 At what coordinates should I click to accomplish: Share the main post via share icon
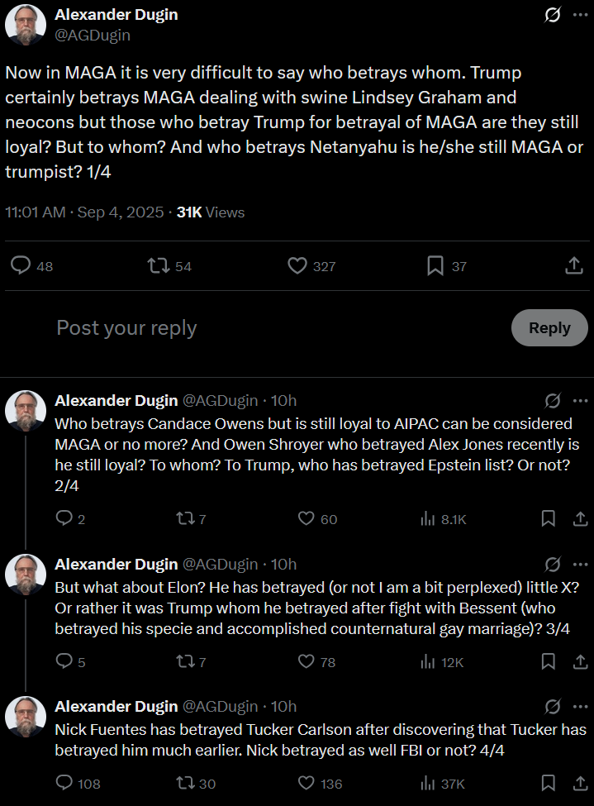coord(573,266)
